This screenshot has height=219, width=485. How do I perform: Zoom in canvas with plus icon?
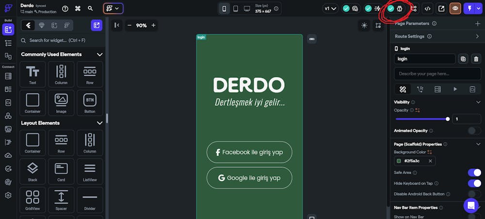click(153, 25)
